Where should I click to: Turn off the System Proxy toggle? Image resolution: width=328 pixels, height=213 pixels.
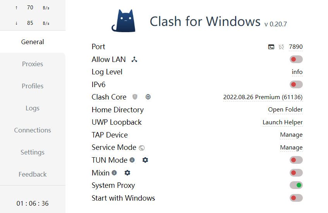pyautogui.click(x=296, y=185)
